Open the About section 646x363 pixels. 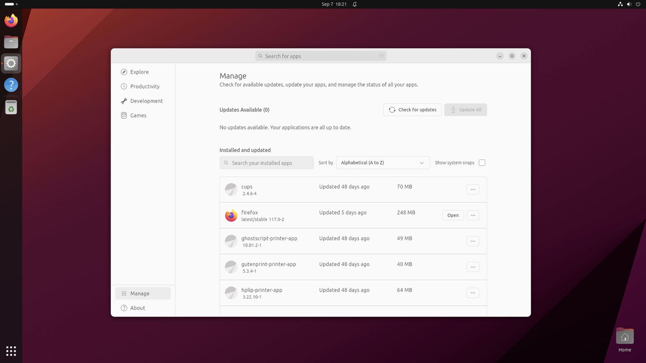click(138, 308)
